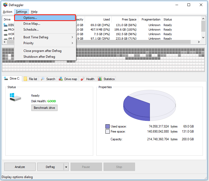Screen dimensions: 209x181
Task: Click the File list folder icon
Action: click(25, 79)
